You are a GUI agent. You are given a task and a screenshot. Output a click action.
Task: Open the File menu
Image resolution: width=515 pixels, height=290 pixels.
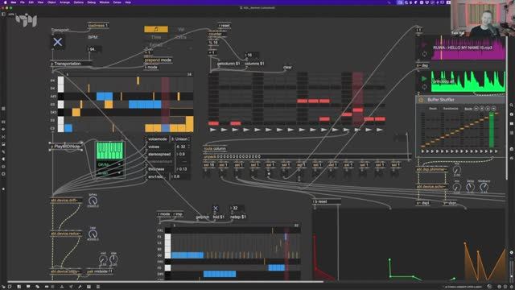point(23,2)
